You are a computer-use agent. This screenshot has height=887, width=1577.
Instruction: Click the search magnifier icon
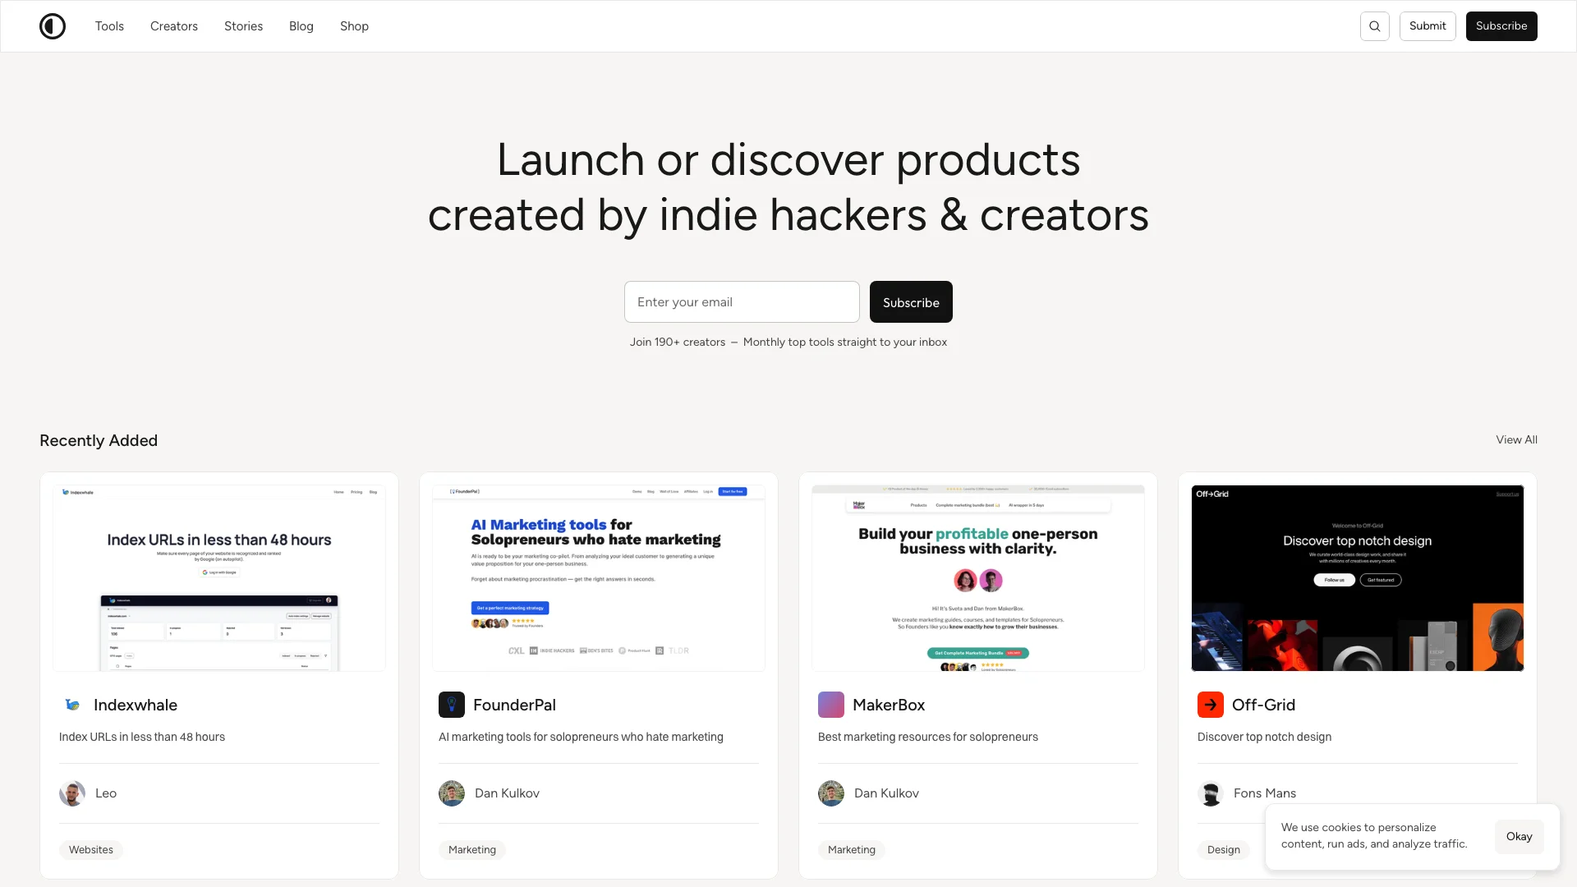pyautogui.click(x=1373, y=26)
